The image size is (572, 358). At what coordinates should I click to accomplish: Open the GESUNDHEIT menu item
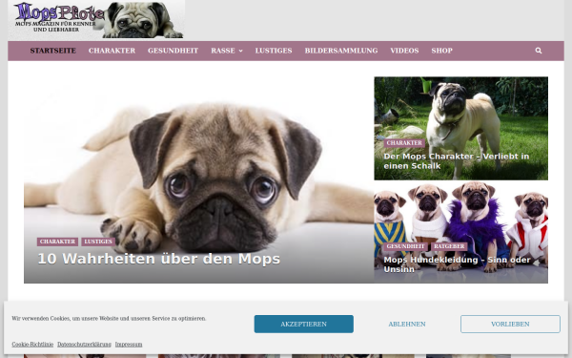(173, 51)
